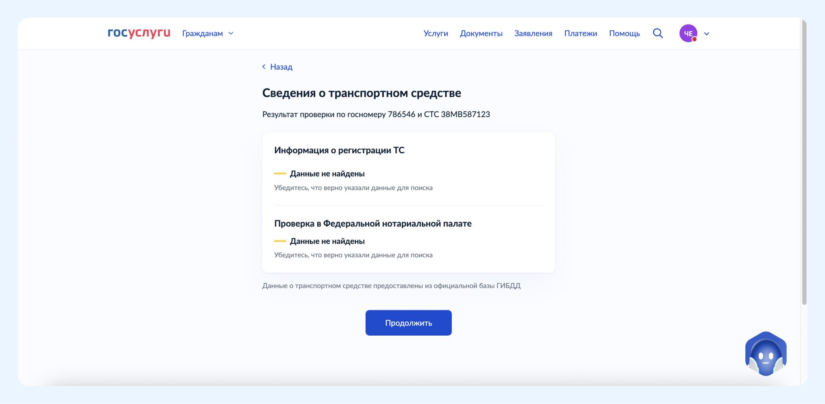Viewport: 825px width, 404px height.
Task: Click the page vertical scrollbar
Action: coord(804,161)
